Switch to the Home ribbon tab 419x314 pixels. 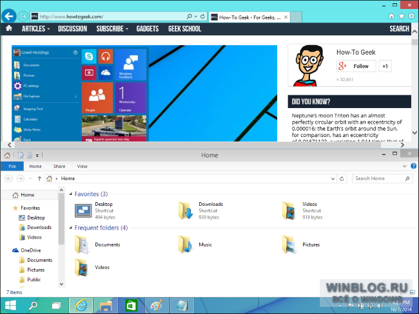coord(35,166)
